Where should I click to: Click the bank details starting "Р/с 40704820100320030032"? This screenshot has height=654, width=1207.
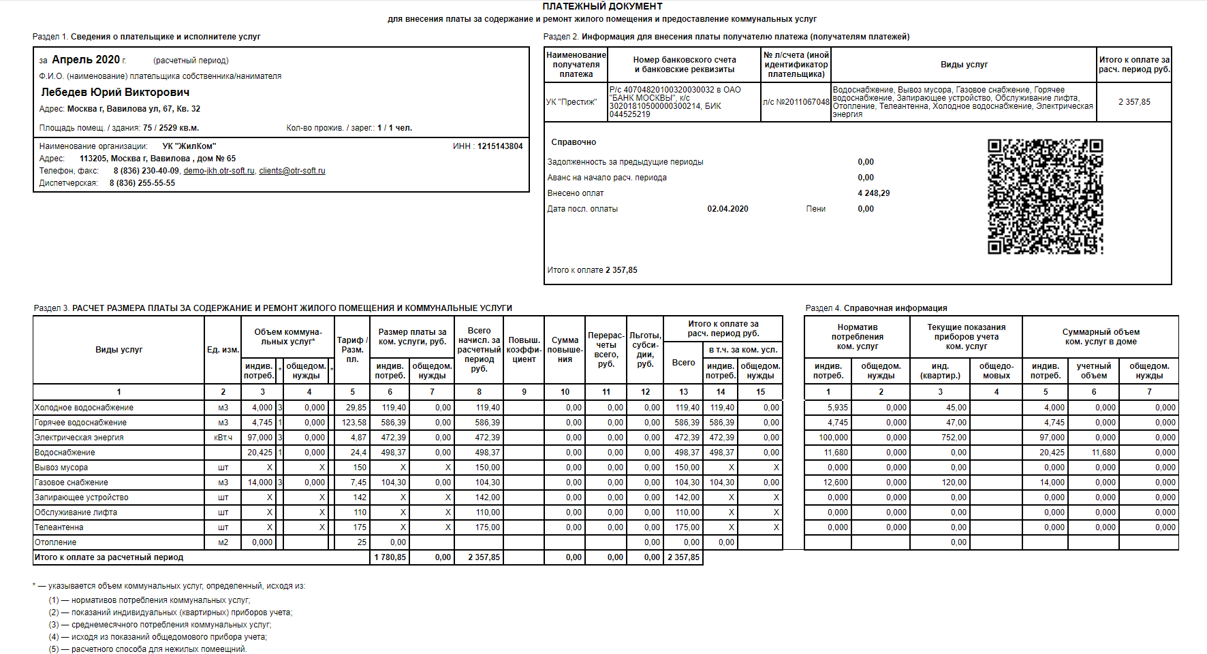tap(683, 102)
